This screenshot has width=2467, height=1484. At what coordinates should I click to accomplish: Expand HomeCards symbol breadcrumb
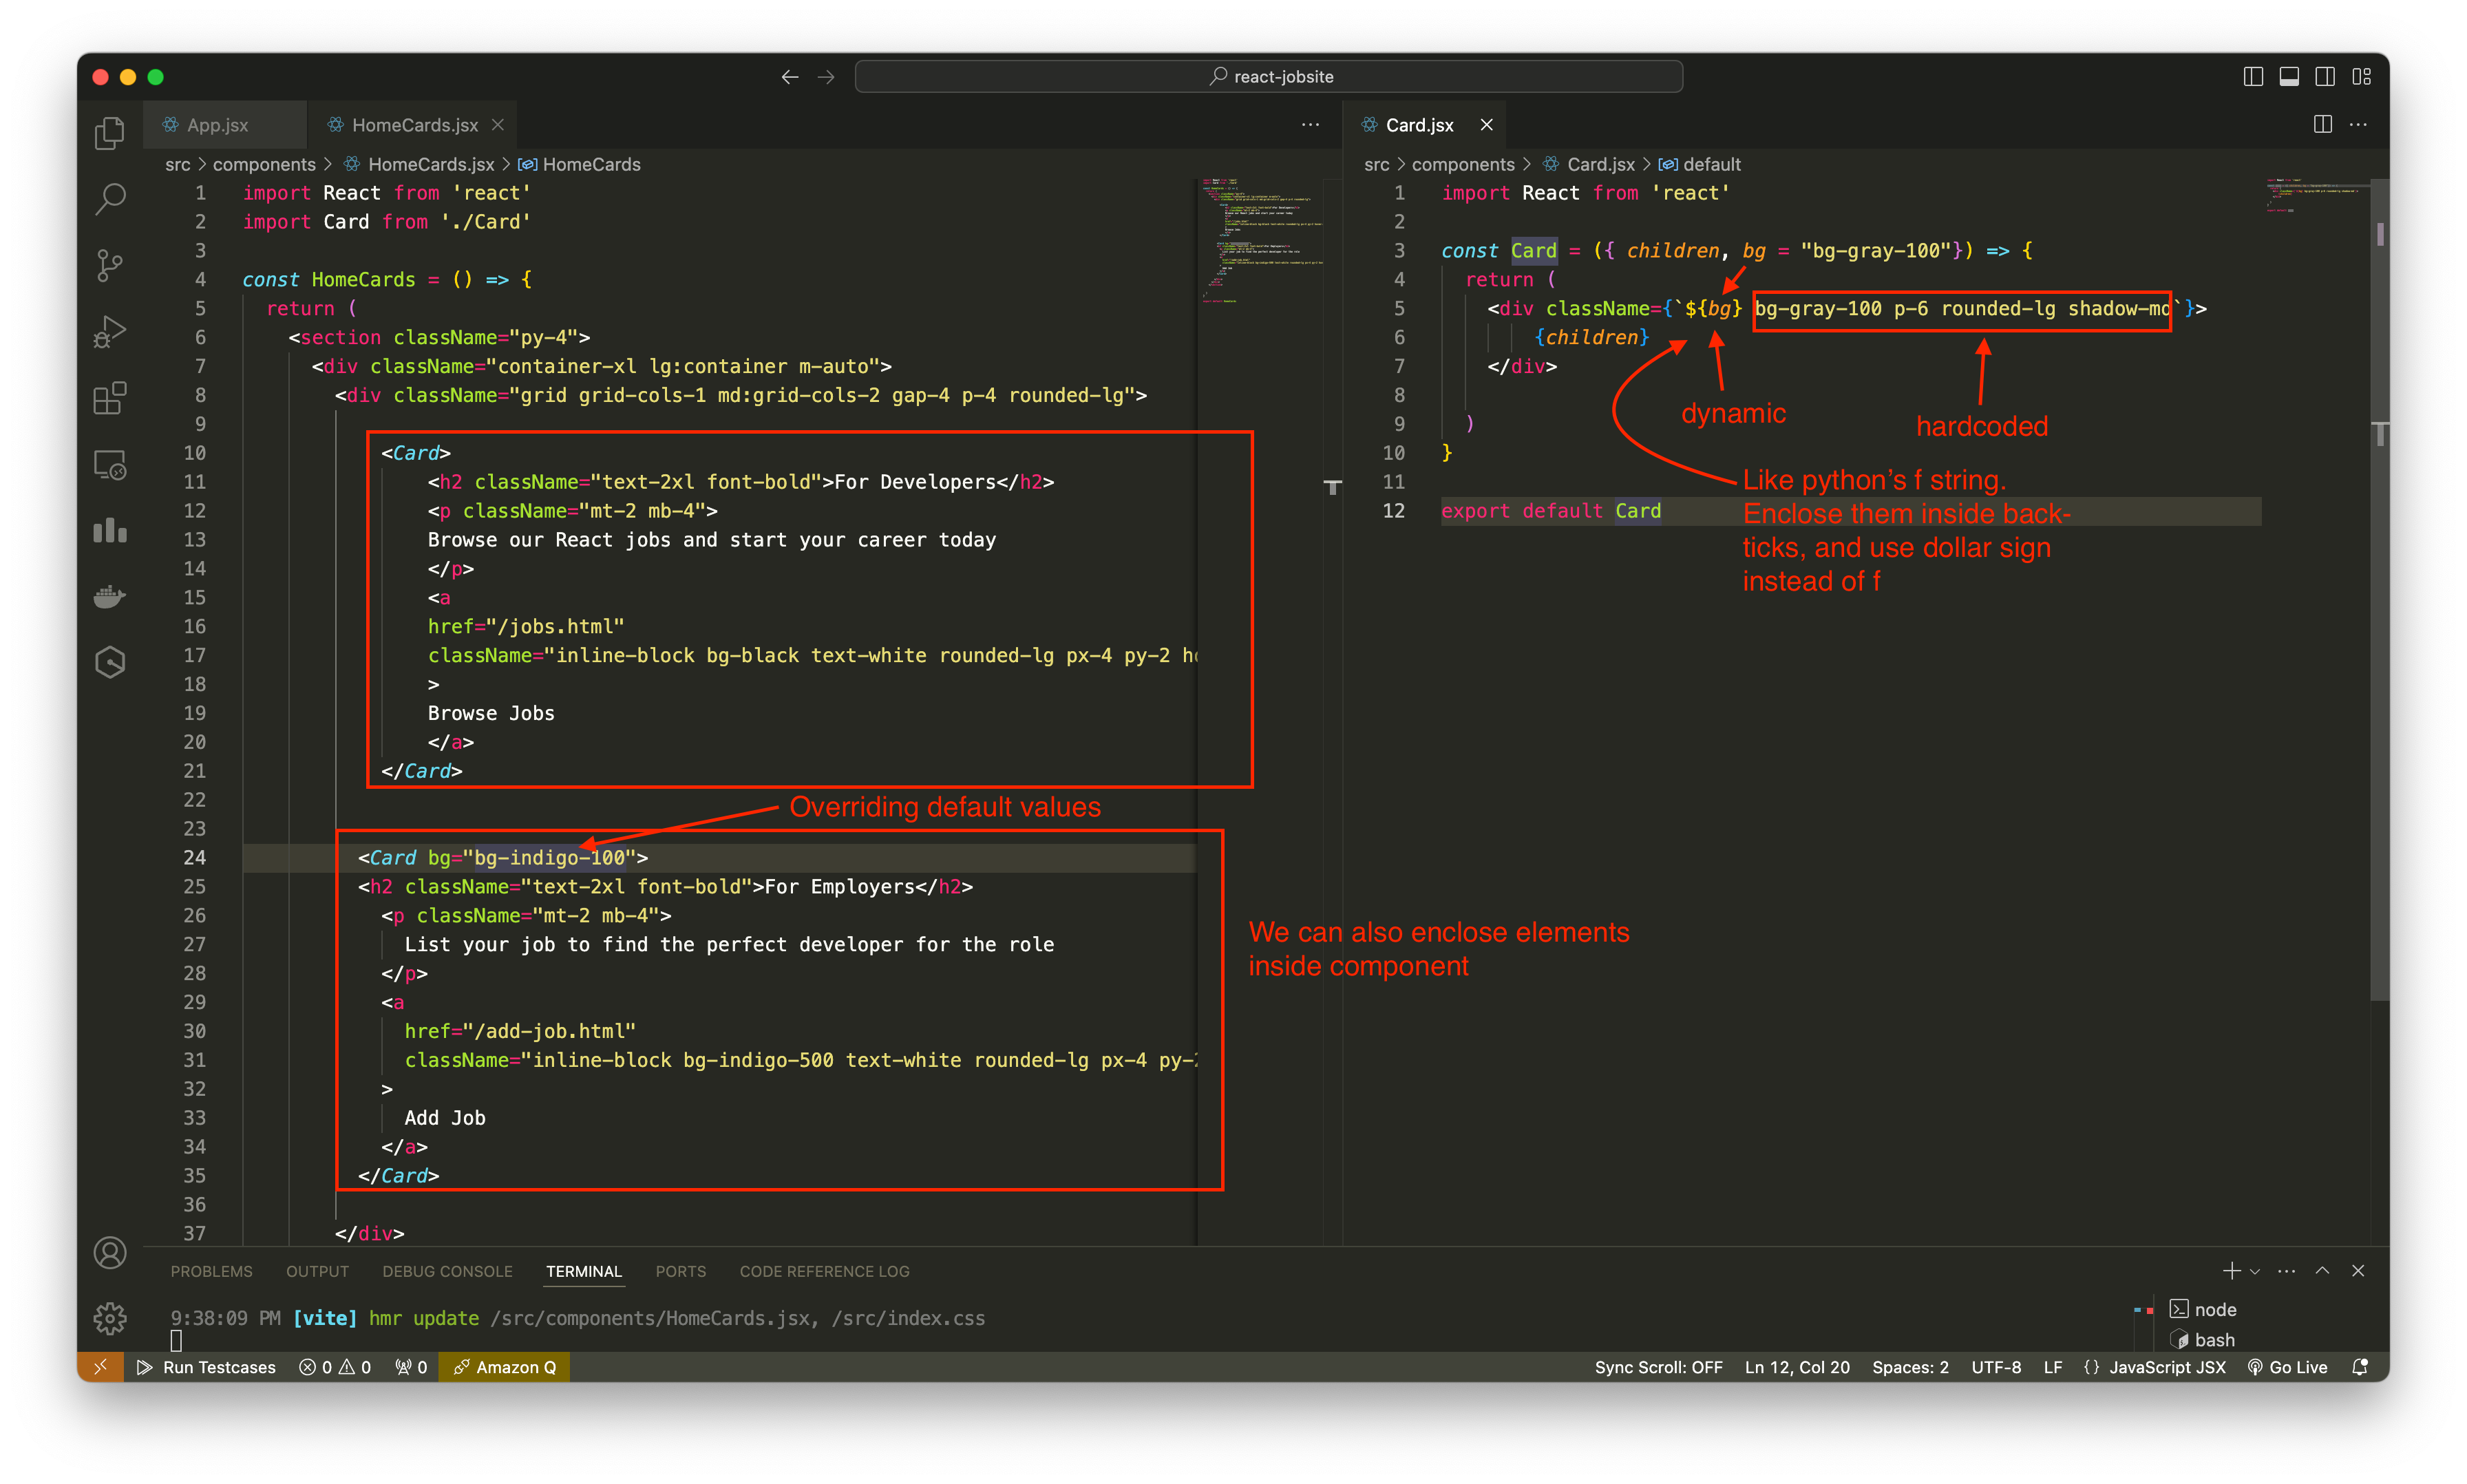[580, 164]
